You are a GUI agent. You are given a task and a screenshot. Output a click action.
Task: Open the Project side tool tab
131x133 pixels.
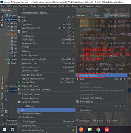click(2, 20)
